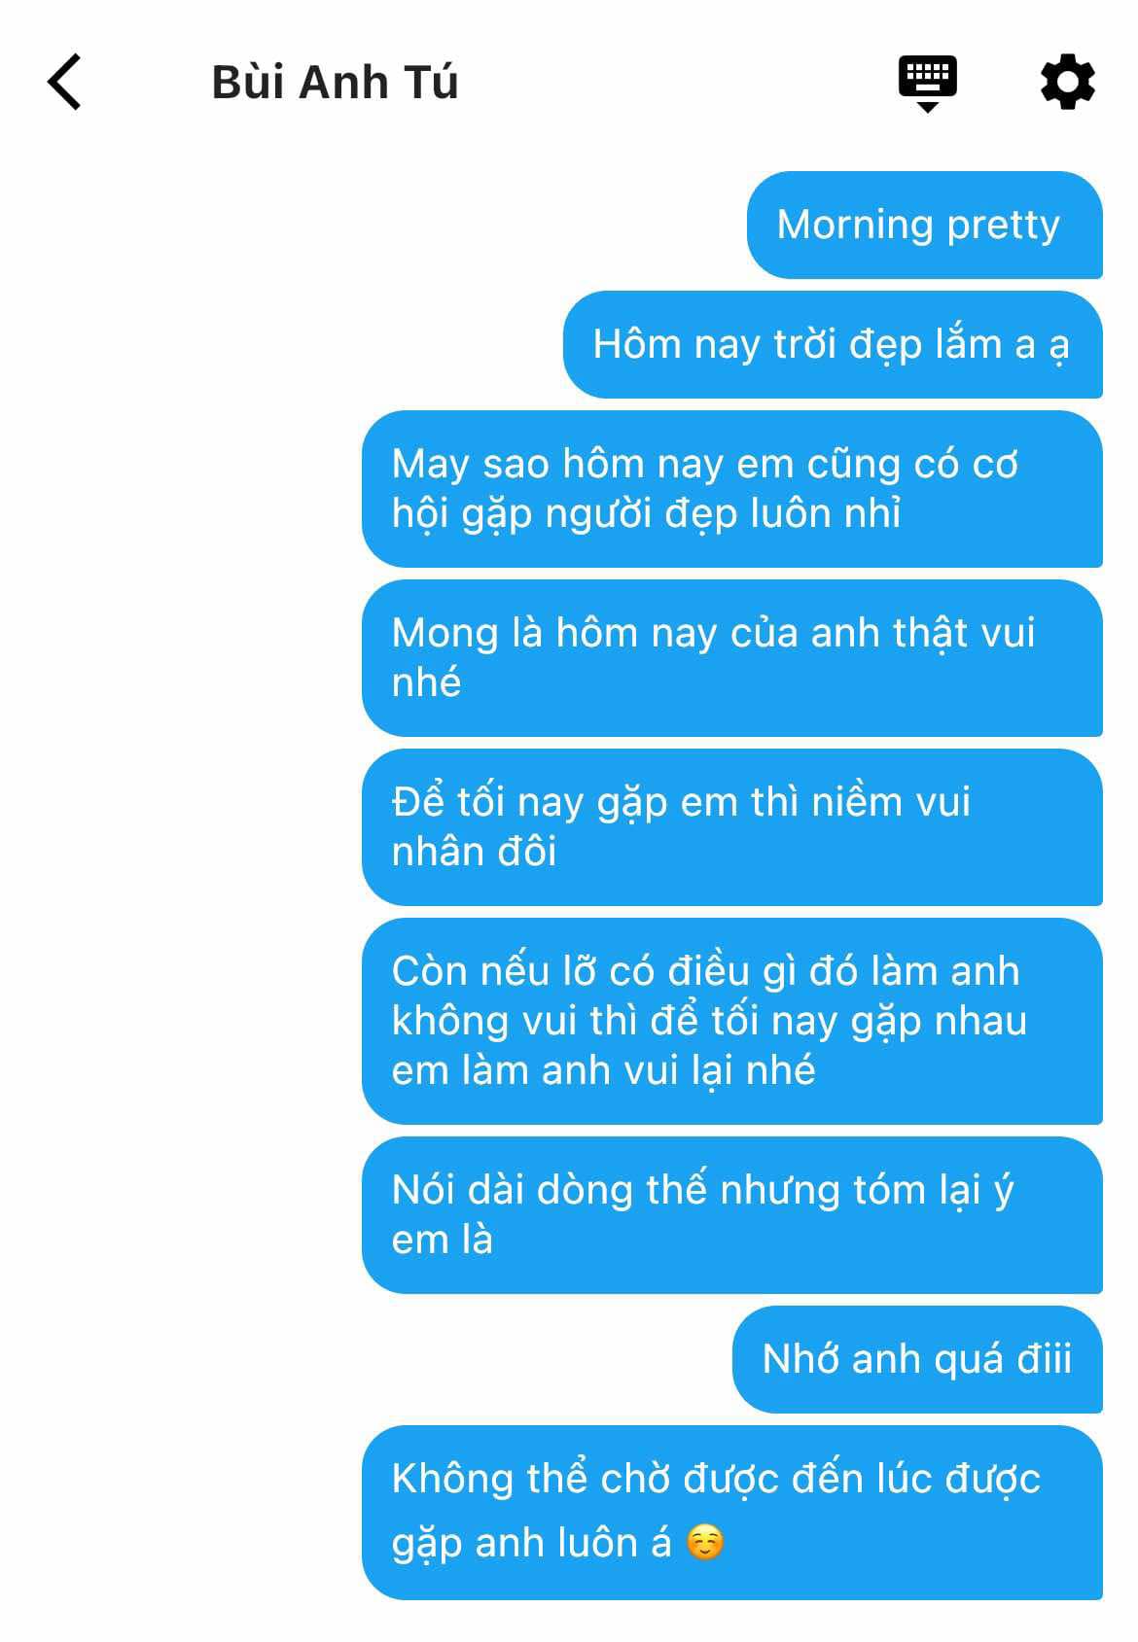
Task: Click the smiling emoji in last message
Action: (705, 1543)
